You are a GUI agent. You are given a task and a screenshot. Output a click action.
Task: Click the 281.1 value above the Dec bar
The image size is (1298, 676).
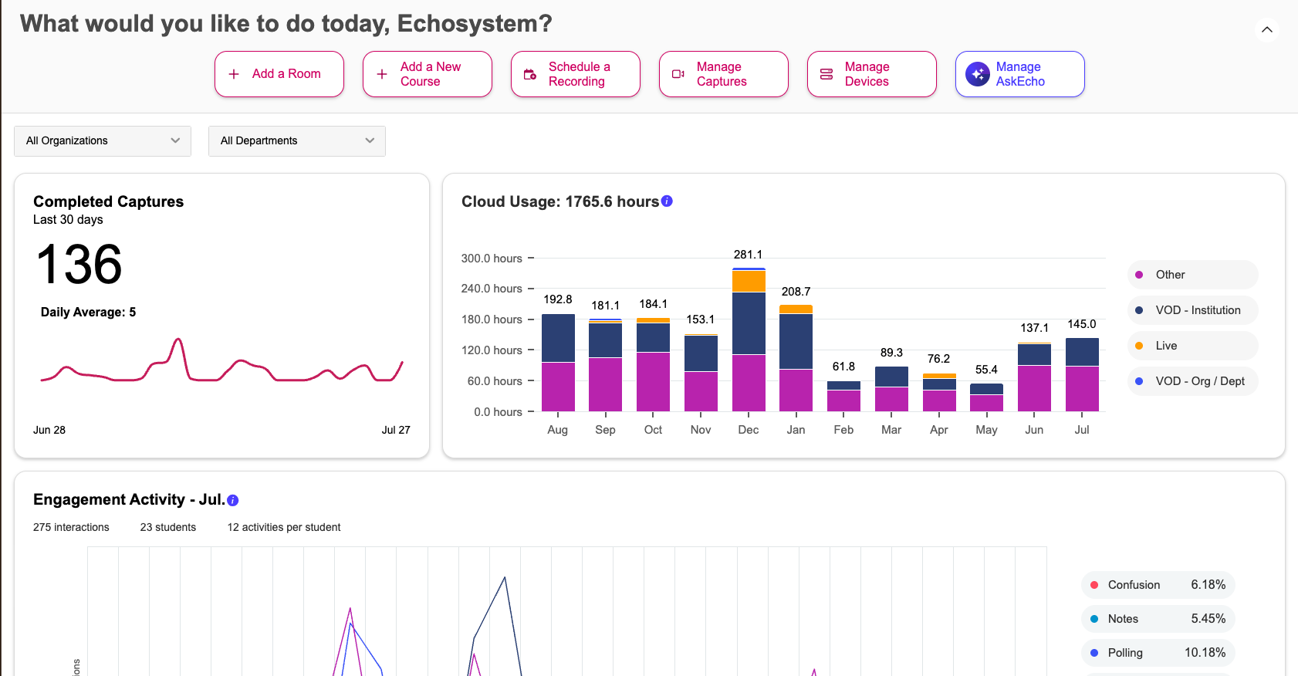click(x=748, y=255)
